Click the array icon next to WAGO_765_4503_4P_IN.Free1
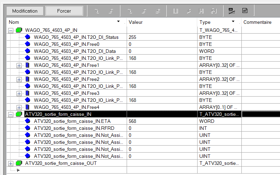This screenshot has height=175, width=280. [28, 65]
